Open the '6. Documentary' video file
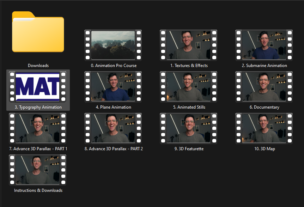This screenshot has height=207, width=304. tap(264, 87)
